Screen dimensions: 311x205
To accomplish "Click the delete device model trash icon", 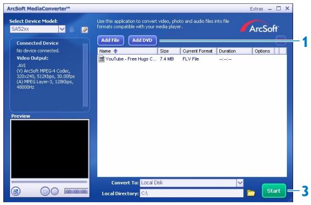I will click(72, 30).
